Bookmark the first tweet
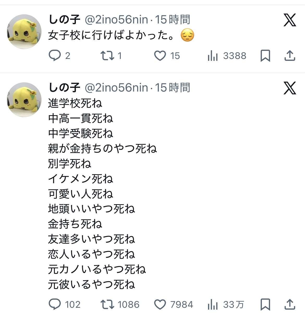Screen dimensions: 305x320 click(265, 56)
